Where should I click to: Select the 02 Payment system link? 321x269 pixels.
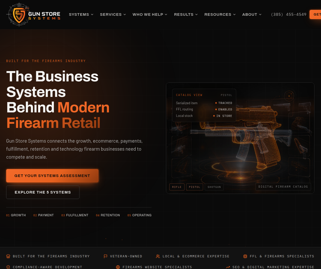[x=43, y=215]
